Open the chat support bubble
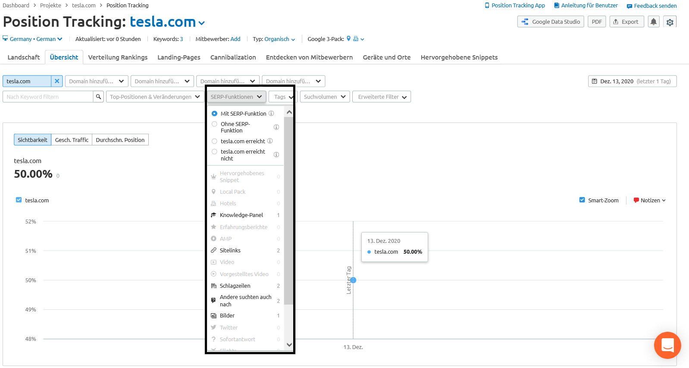Screen dimensions: 689x368 (667, 345)
